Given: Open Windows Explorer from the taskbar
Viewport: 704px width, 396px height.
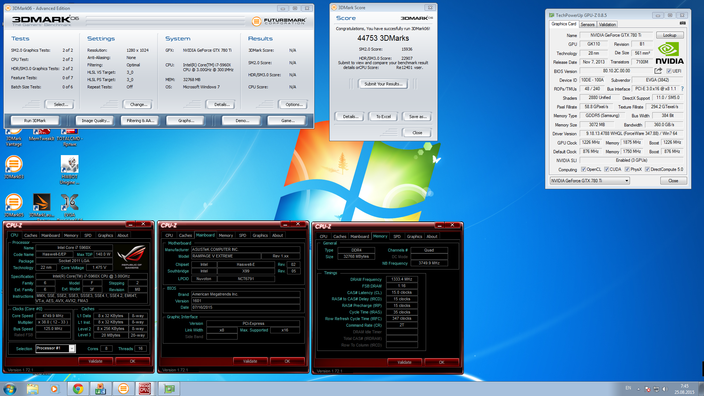Looking at the screenshot, I should point(33,389).
